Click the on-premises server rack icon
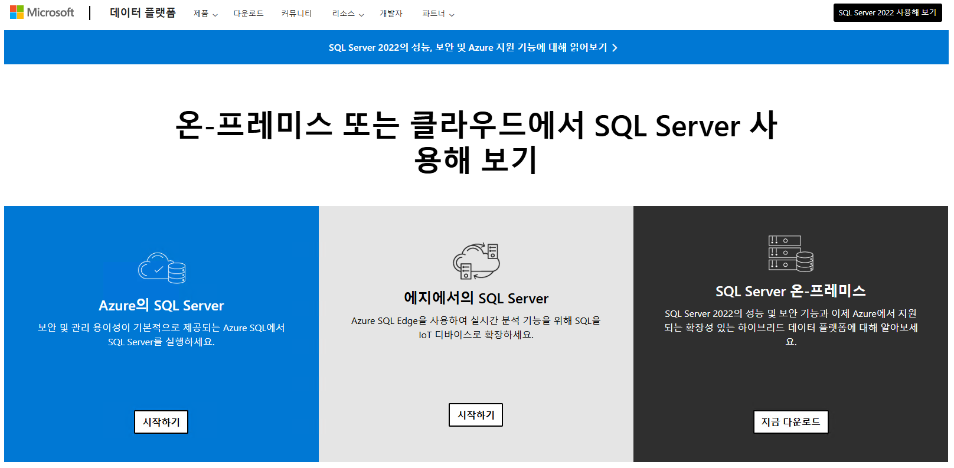Viewport: 954px width, 468px height. [x=791, y=253]
